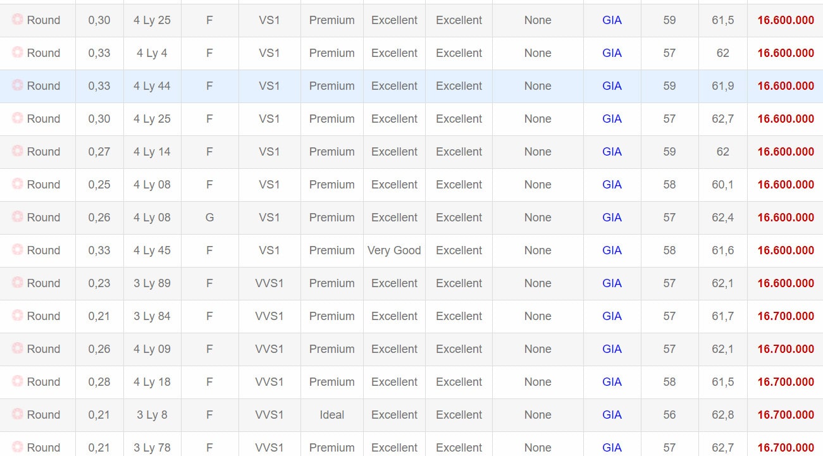Image resolution: width=823 pixels, height=456 pixels.
Task: Click the 0,28 carat weight cell
Action: click(x=99, y=382)
